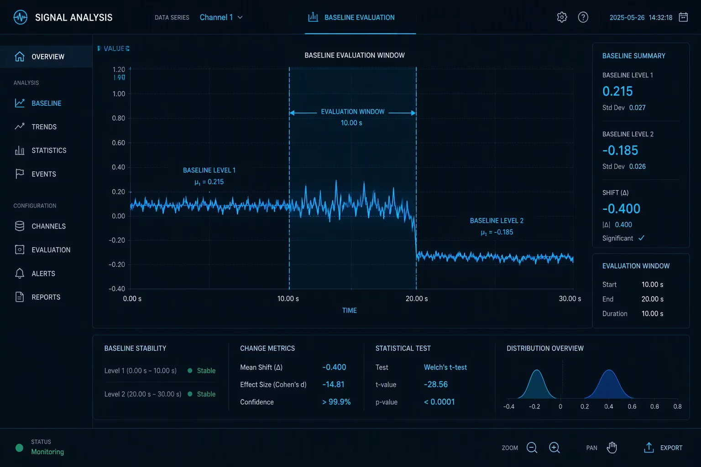
Task: Click the Effect Size value -14.81
Action: pos(333,384)
